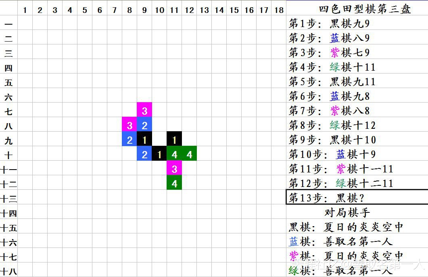Click the blue 2 cell in row 八
Viewport: 428px width, 277px height.
click(x=144, y=124)
